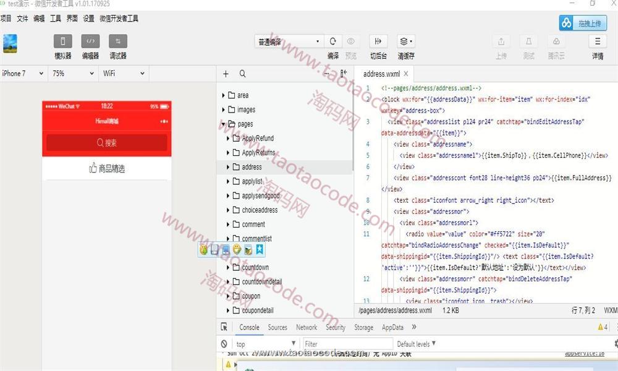The width and height of the screenshot is (618, 371).
Task: Toggle the simulator (模拟器) panel
Action: click(62, 41)
